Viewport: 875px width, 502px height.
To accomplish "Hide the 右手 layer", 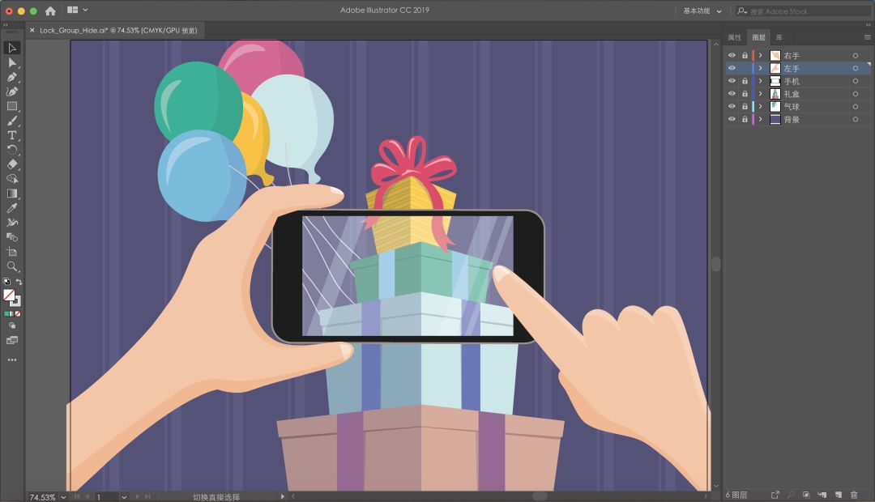I will [732, 55].
